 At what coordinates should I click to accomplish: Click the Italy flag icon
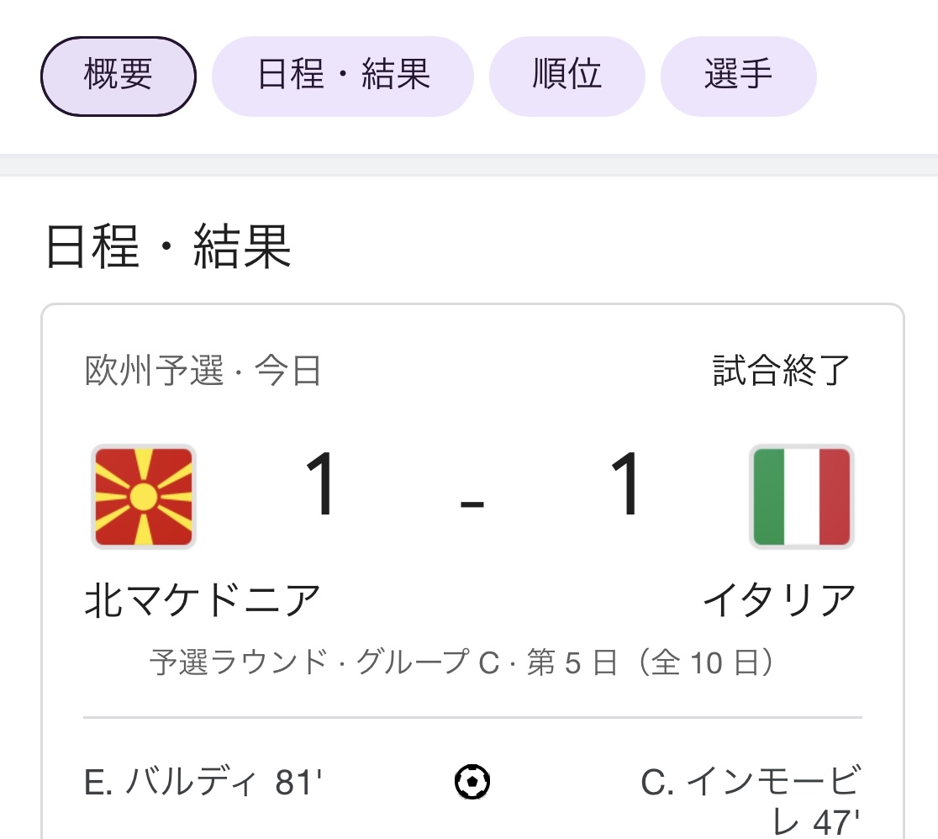[x=802, y=496]
